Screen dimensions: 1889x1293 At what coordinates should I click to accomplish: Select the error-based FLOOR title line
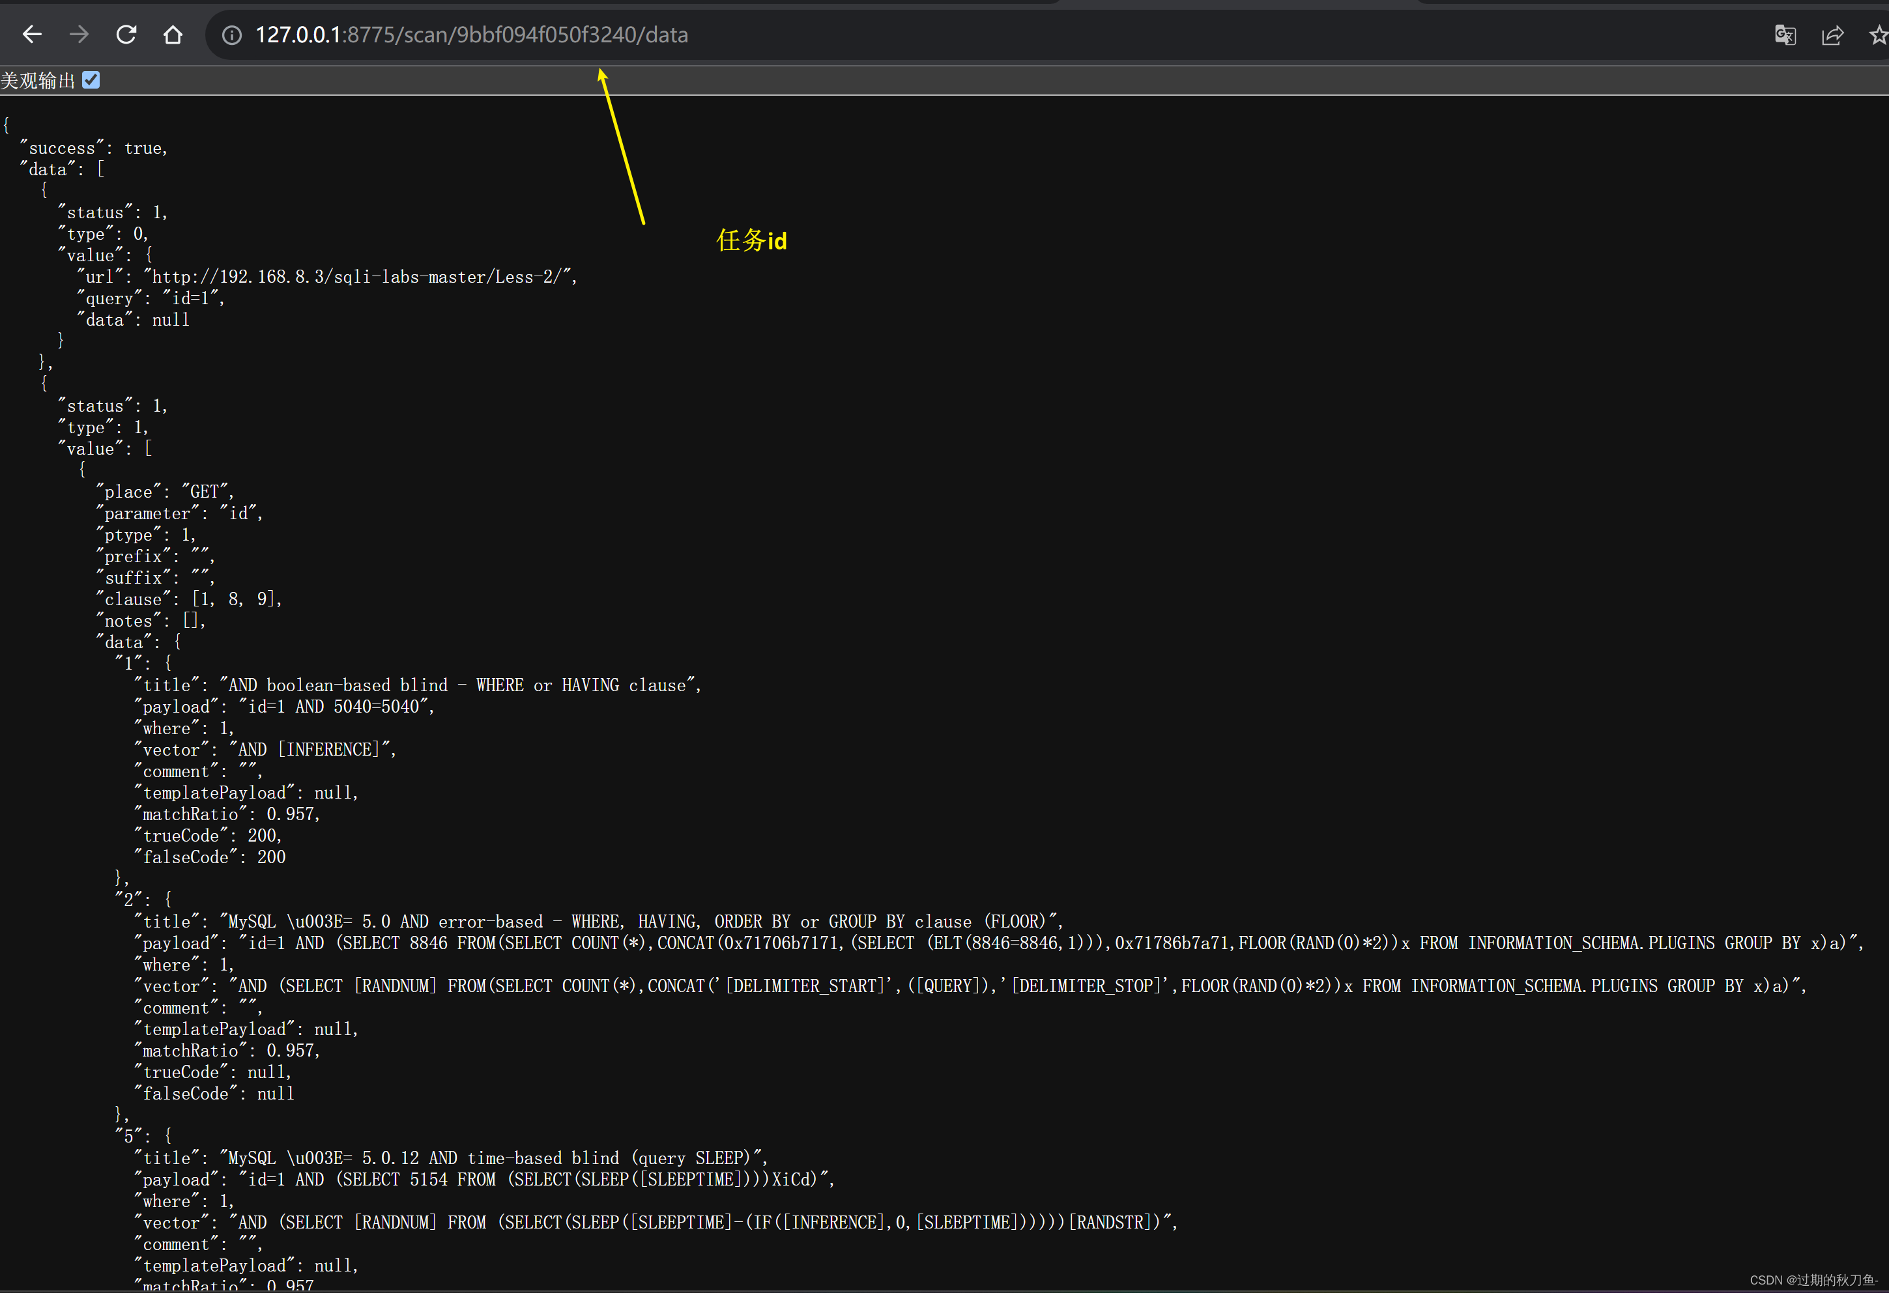click(599, 922)
